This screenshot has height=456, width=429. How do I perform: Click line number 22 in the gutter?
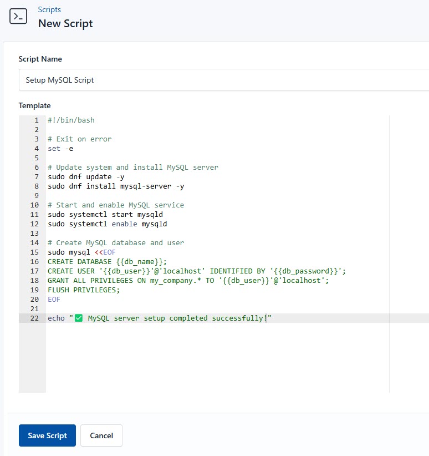[34, 318]
